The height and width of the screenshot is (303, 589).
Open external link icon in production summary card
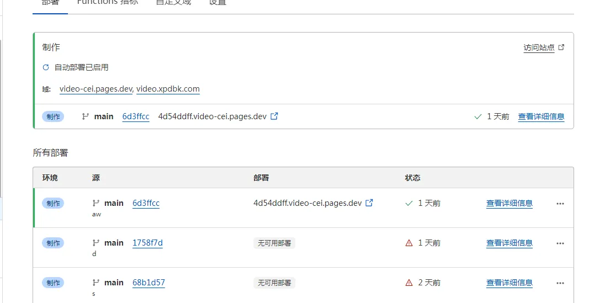click(x=274, y=116)
